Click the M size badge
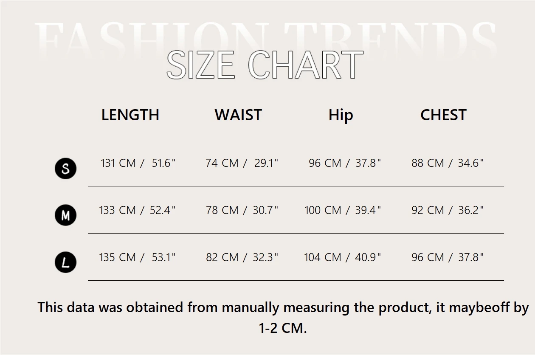535x355 pixels. [65, 215]
